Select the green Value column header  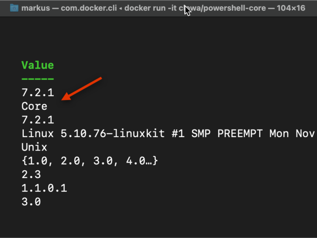coord(37,65)
